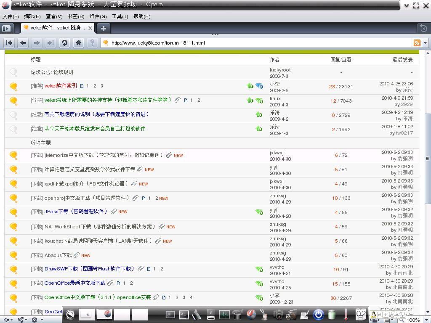Viewport: 431px width, 323px height.
Task: Open the veket软件索引 thread
Action: (x=61, y=86)
